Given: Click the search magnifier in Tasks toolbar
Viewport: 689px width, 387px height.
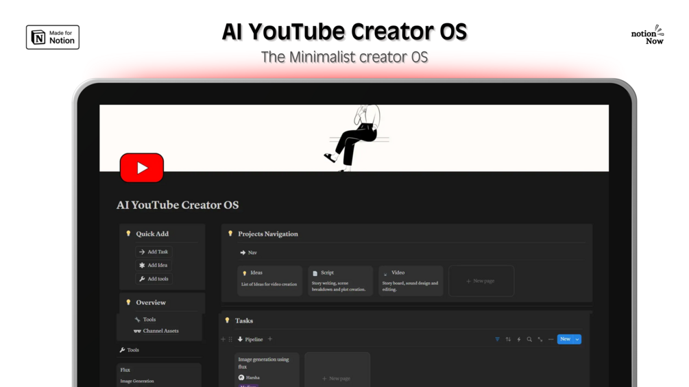Looking at the screenshot, I should (529, 339).
